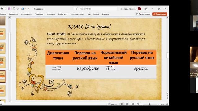Open the Справка tab
The image size is (198, 111).
pyautogui.click(x=105, y=14)
